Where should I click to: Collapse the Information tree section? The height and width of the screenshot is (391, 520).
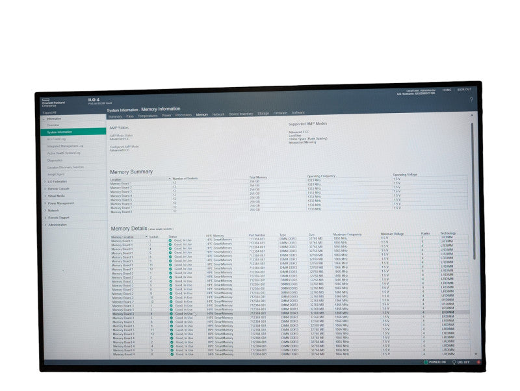44,119
